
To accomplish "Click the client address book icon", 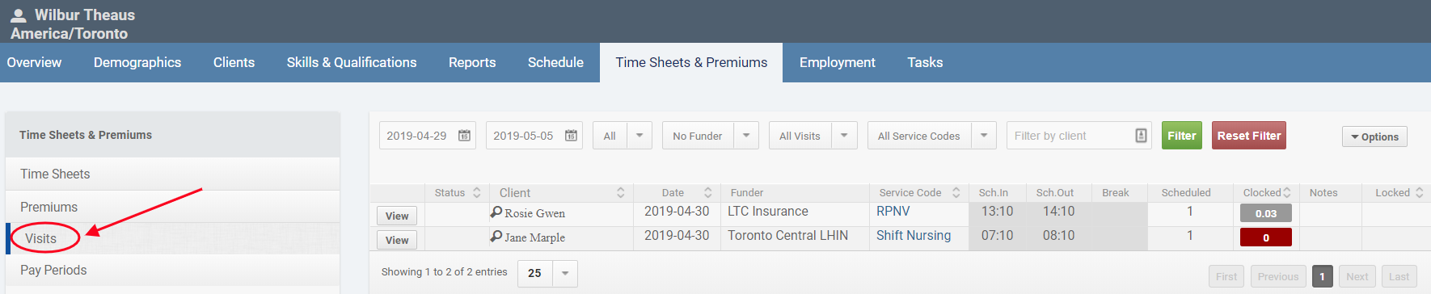I will [1141, 136].
